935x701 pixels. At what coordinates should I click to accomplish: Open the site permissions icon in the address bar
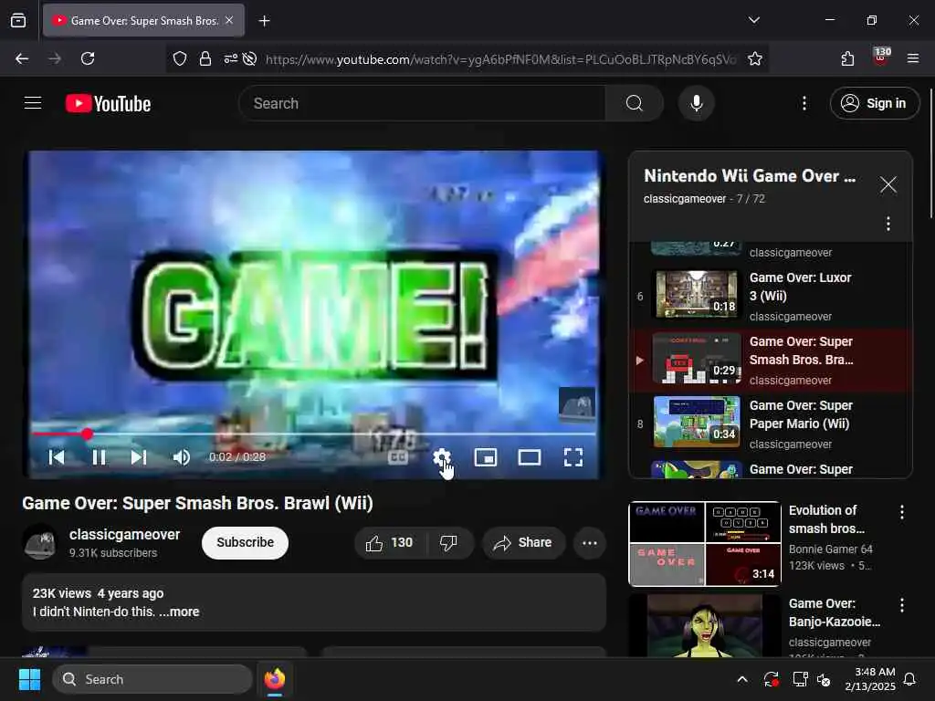point(230,58)
